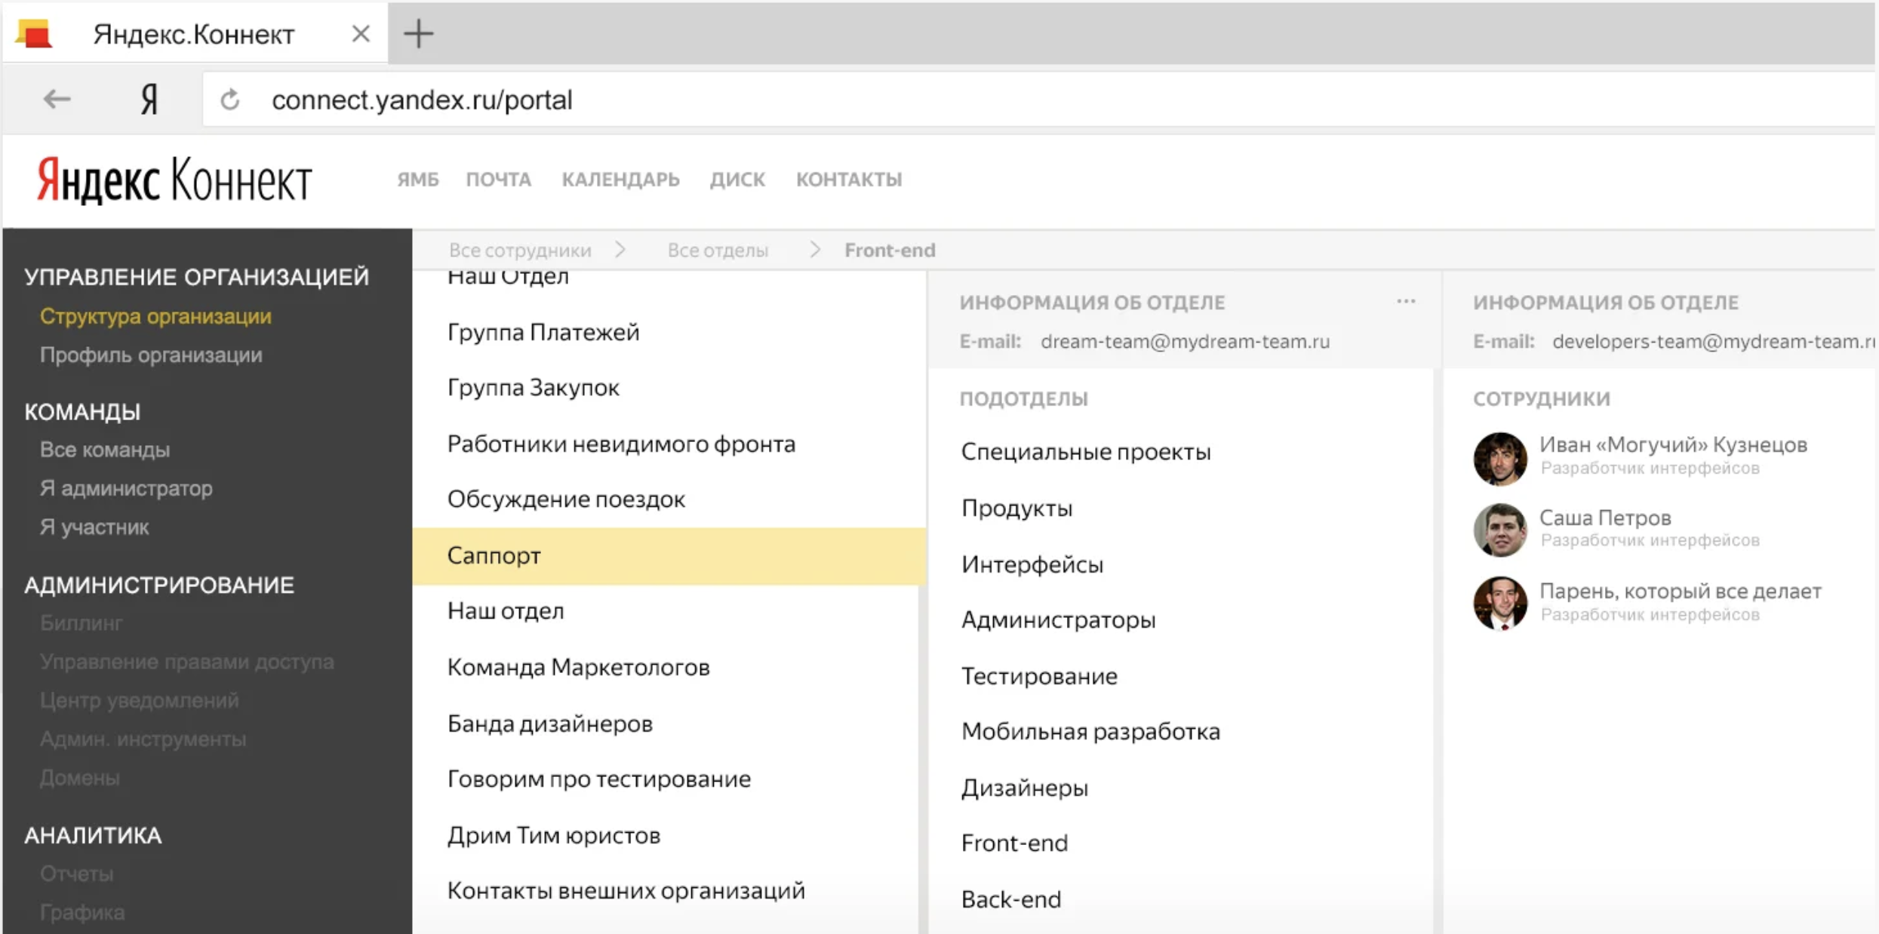1879x934 pixels.
Task: Open Профиль организации in the sidebar
Action: pyautogui.click(x=151, y=355)
